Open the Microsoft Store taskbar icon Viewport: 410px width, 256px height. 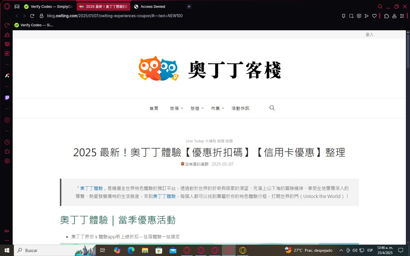coord(159,250)
